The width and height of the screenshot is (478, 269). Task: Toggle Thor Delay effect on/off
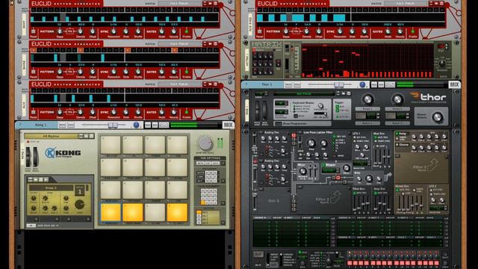pos(397,134)
